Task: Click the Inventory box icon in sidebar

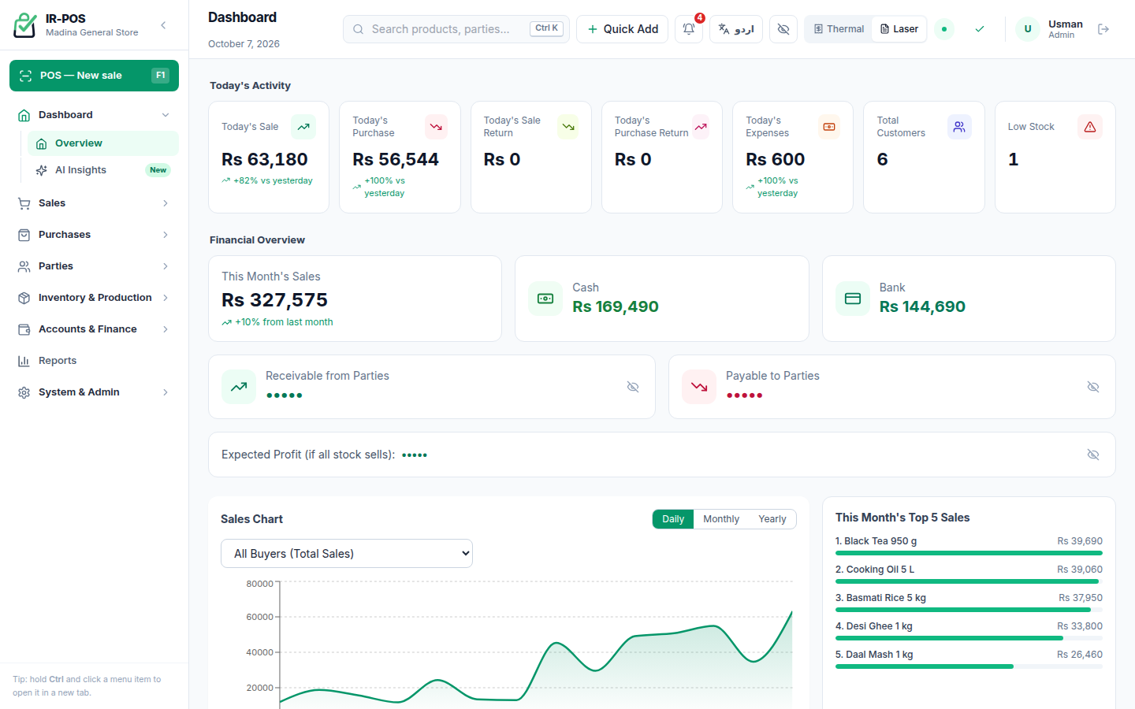Action: coord(24,298)
